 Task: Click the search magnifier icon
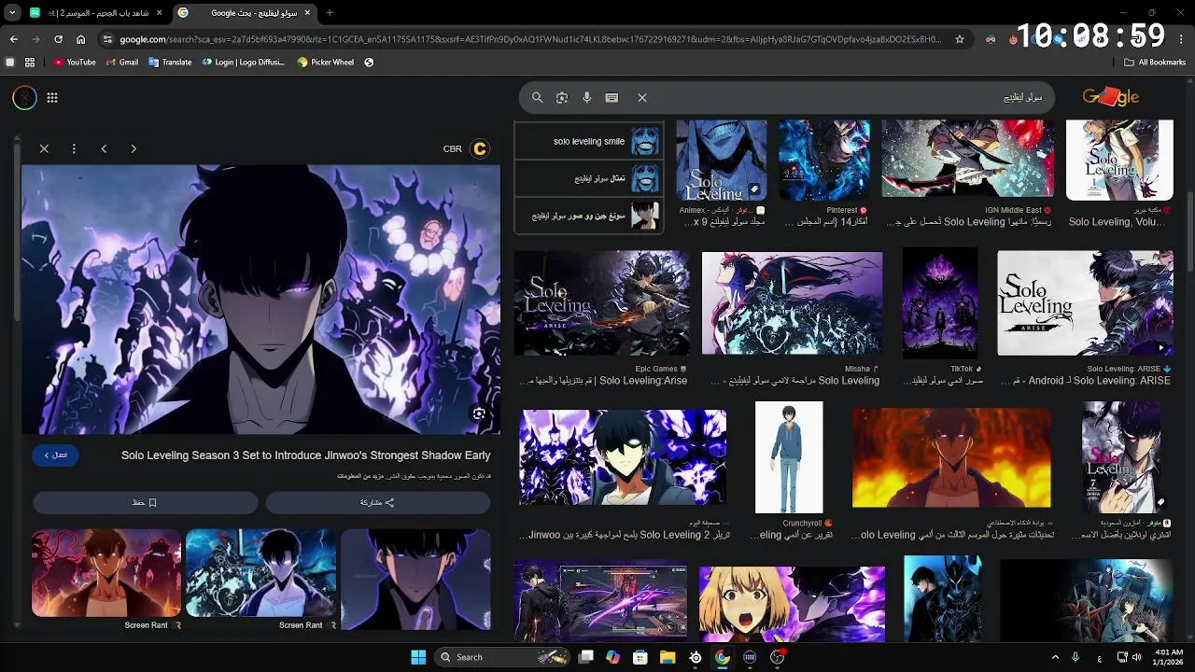pos(538,97)
